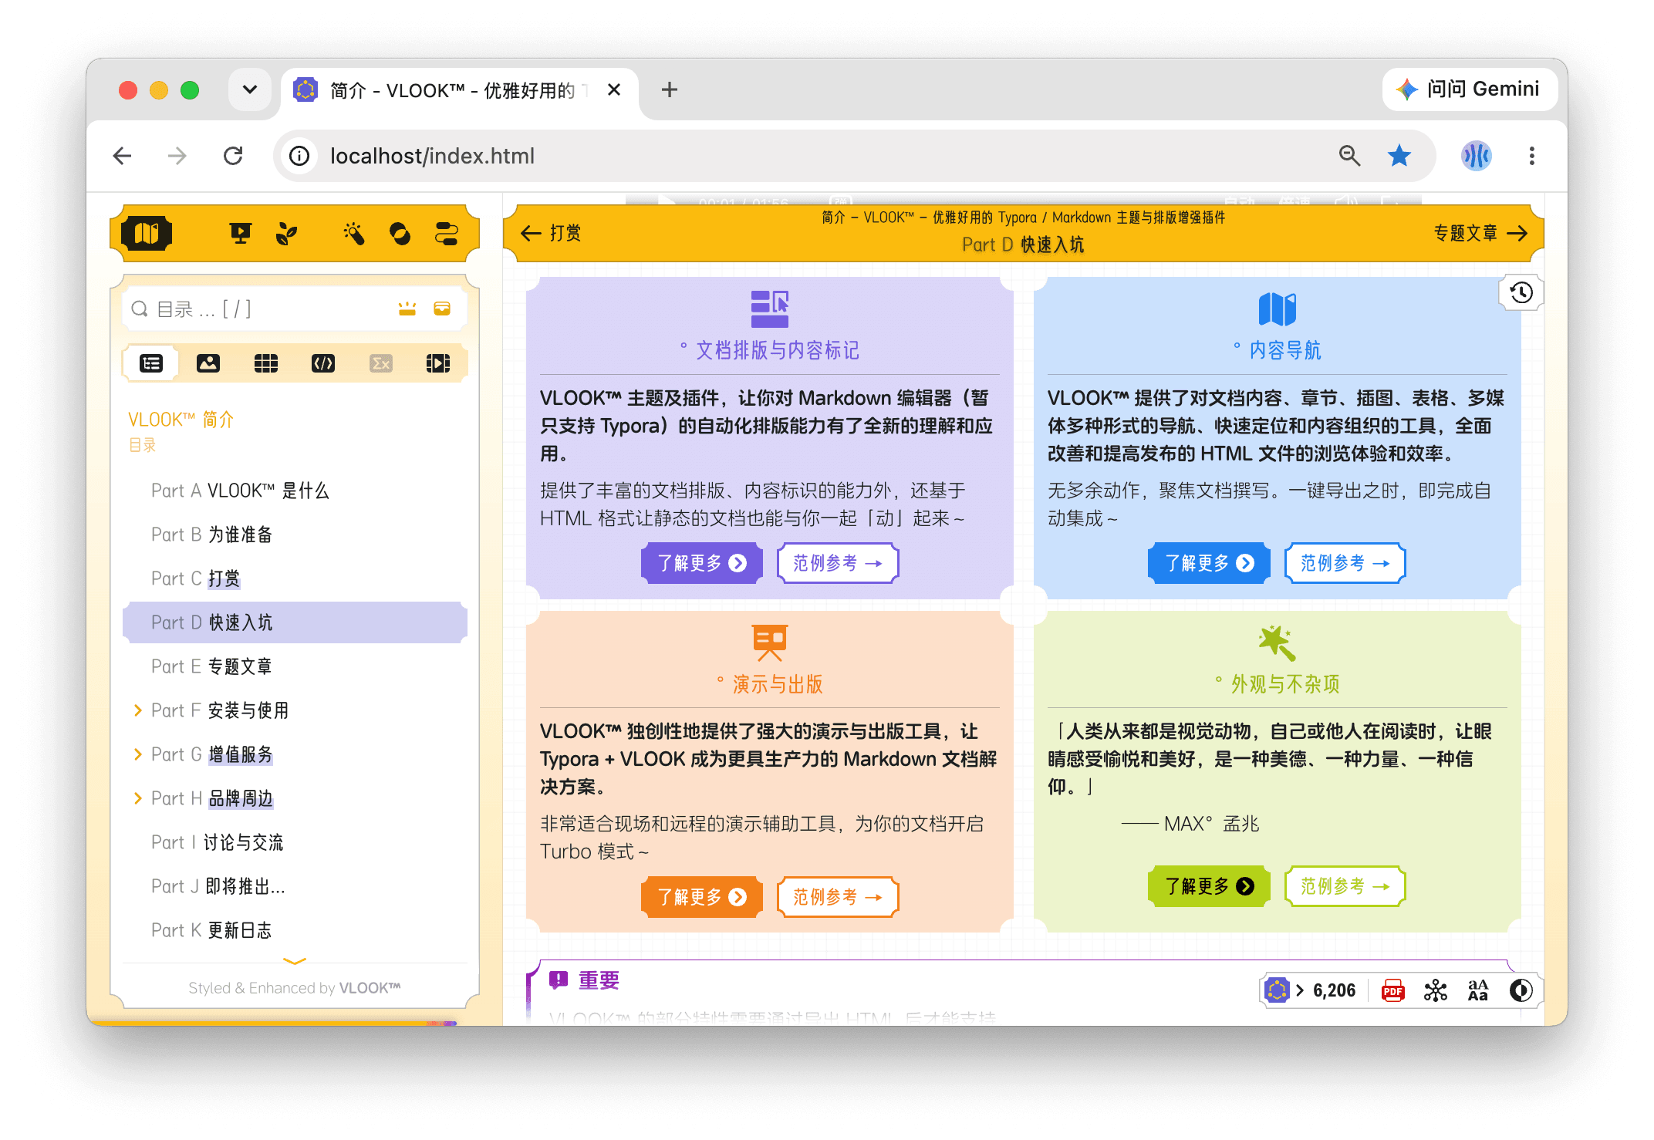Open the VLOOK™ 简介 title link
The height and width of the screenshot is (1140, 1654).
[181, 420]
